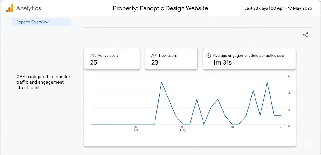Click the first chart peak near 30 Apr
The width and height of the screenshot is (321, 155).
point(162,83)
